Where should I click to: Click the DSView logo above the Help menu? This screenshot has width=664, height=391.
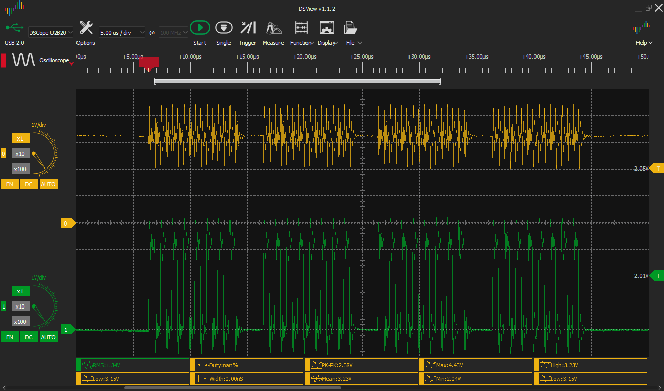(641, 27)
